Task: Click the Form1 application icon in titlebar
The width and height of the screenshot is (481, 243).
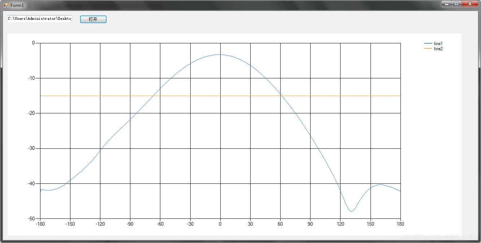Action: point(6,5)
